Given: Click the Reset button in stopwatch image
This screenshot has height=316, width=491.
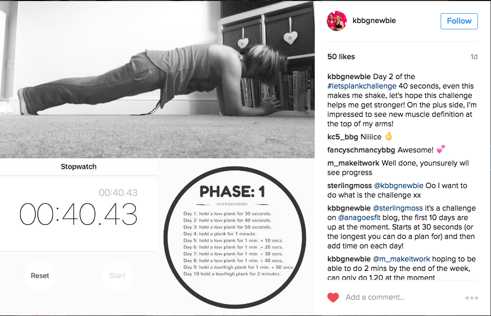Looking at the screenshot, I should [x=40, y=276].
